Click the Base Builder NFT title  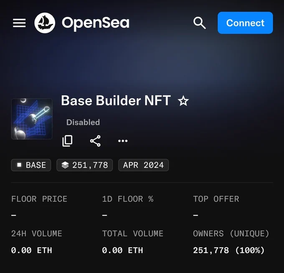pyautogui.click(x=116, y=100)
